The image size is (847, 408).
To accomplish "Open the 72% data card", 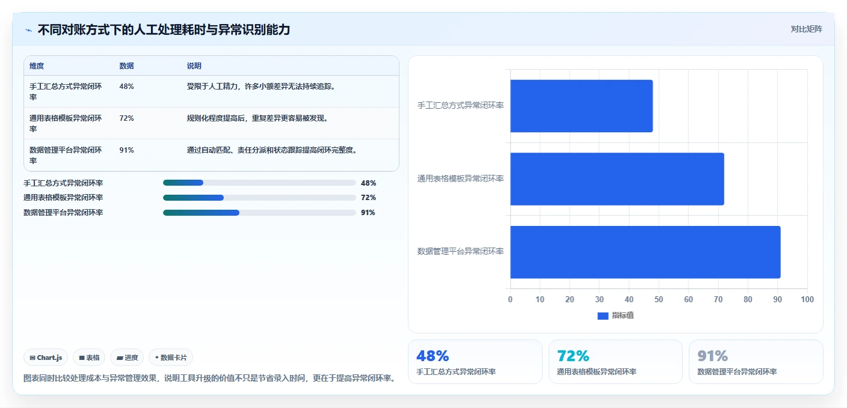I will (615, 362).
